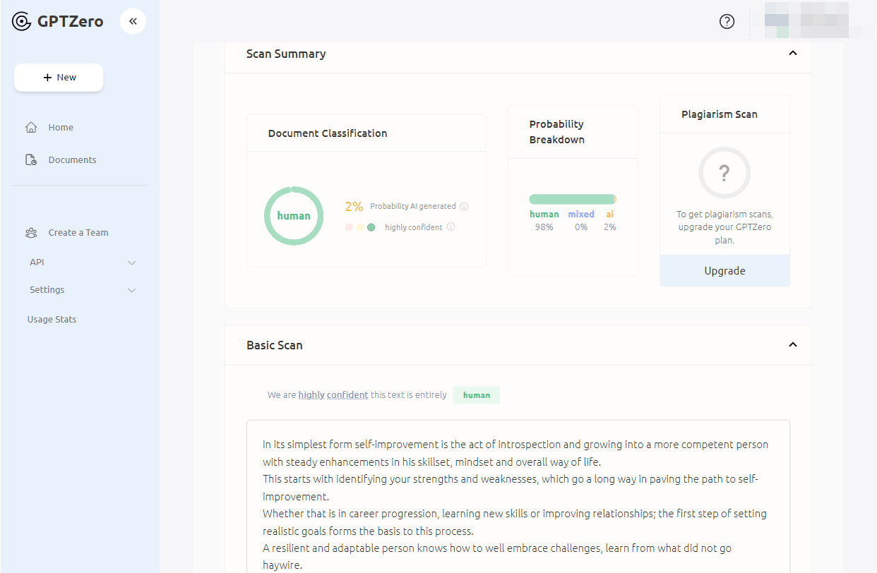Click info icon beside Probability AI generated
The width and height of the screenshot is (877, 573).
point(464,207)
